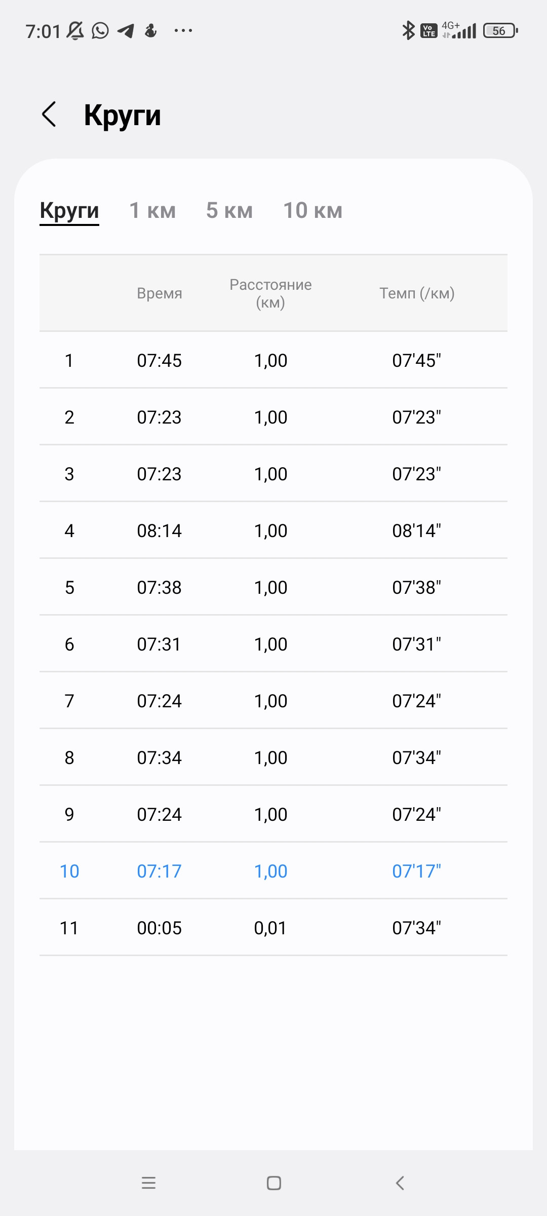Switch to the 10 км tab

pyautogui.click(x=313, y=210)
